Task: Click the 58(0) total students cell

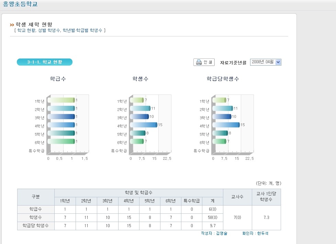Action: point(213,218)
